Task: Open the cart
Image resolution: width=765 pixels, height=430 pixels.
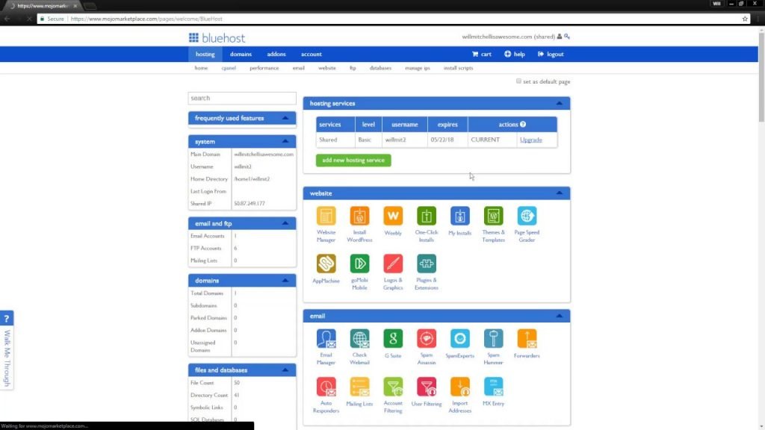Action: pyautogui.click(x=482, y=54)
